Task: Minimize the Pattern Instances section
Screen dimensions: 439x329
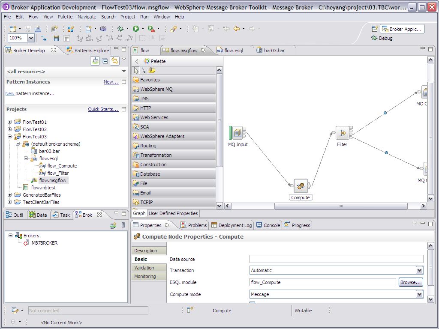Action: coord(124,82)
